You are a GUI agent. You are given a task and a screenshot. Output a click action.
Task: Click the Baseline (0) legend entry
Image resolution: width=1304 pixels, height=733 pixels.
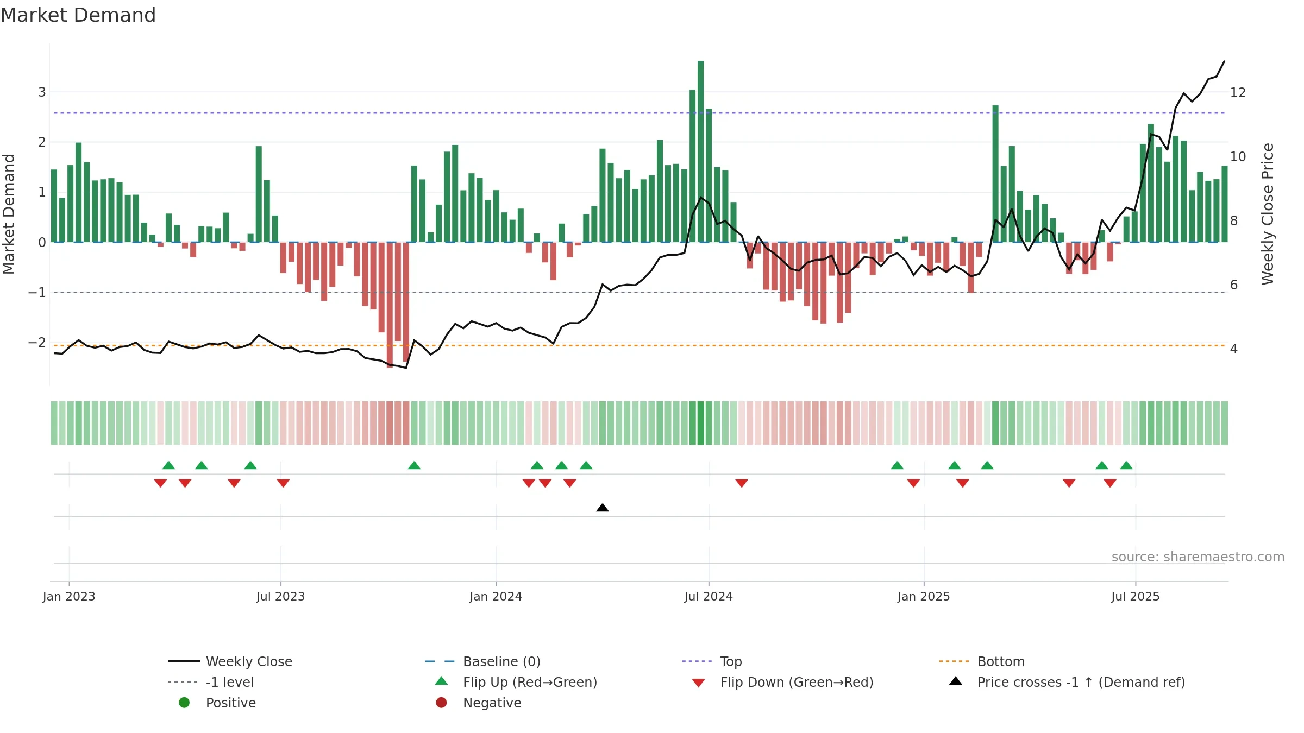pos(482,661)
